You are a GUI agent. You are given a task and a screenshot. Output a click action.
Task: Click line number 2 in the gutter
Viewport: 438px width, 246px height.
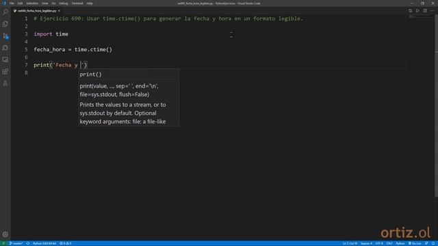[x=26, y=26]
